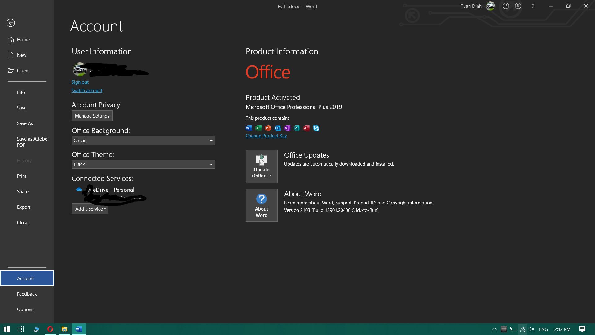
Task: Click the Change Product Key link
Action: 266,136
